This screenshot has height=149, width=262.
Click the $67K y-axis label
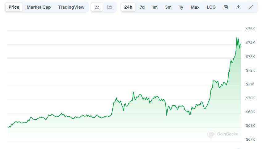point(250,139)
